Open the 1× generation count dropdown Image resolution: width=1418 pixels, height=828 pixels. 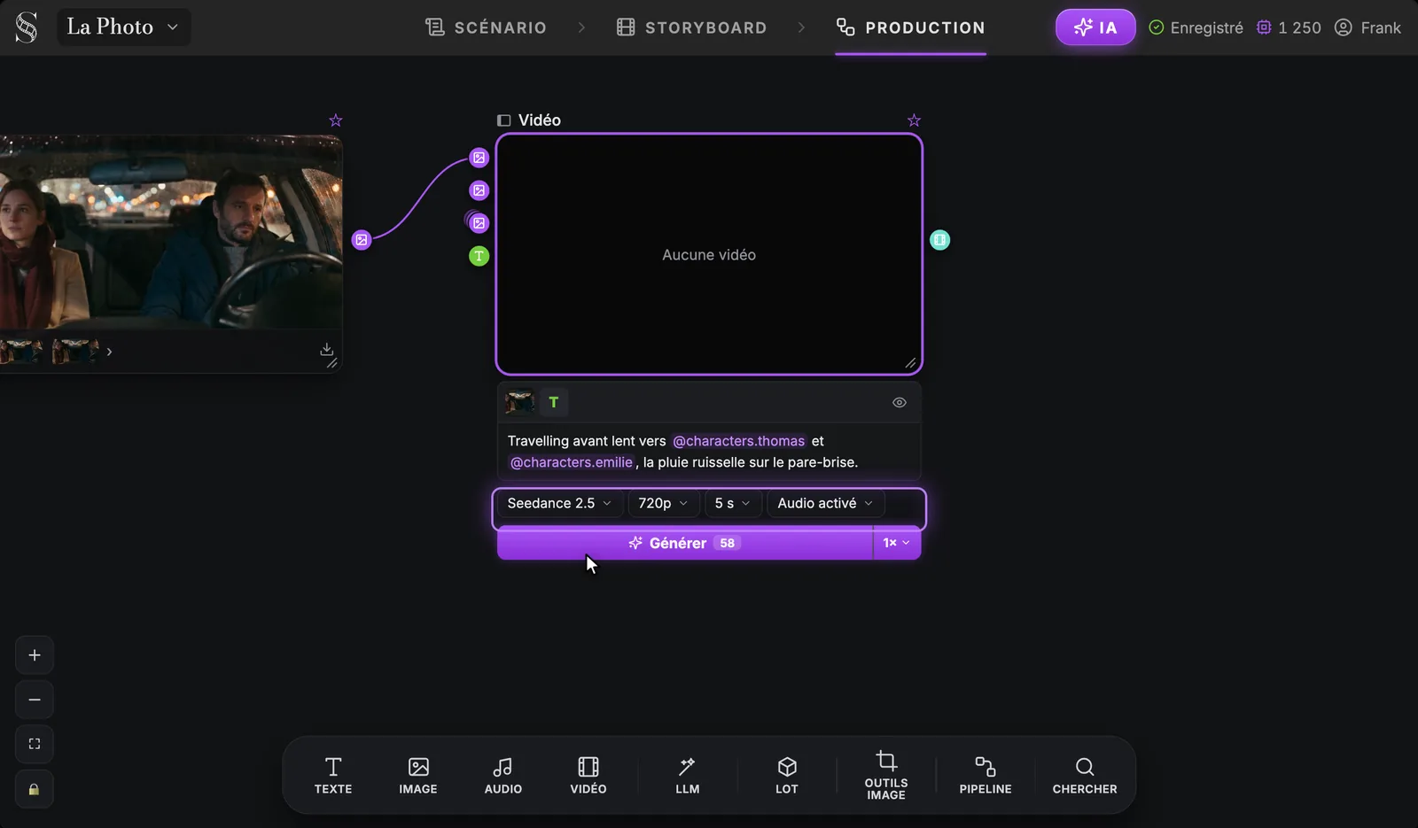pyautogui.click(x=897, y=543)
